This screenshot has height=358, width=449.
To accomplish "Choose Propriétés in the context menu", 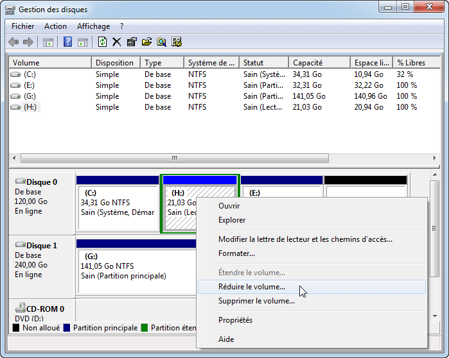I will pyautogui.click(x=235, y=320).
